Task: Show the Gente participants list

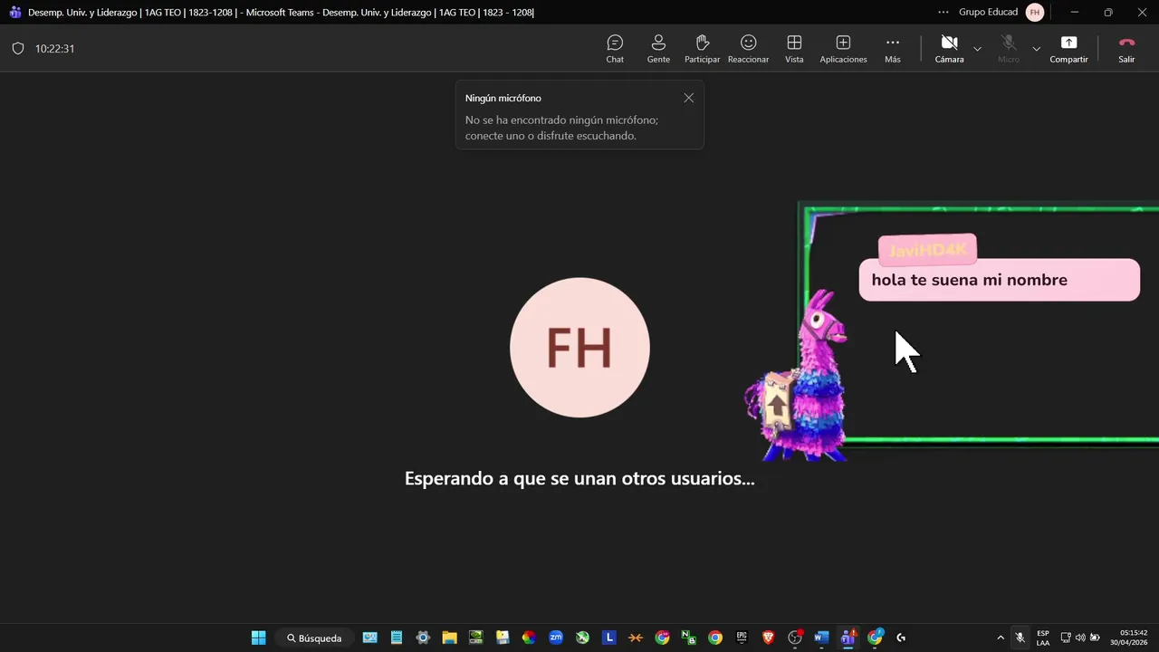Action: (x=658, y=48)
